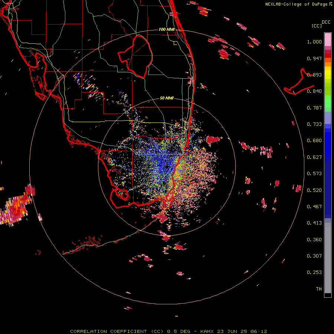Screen dimensions: 334x334
Task: Click the gray low-value segment of the color bar
Action: point(328,258)
